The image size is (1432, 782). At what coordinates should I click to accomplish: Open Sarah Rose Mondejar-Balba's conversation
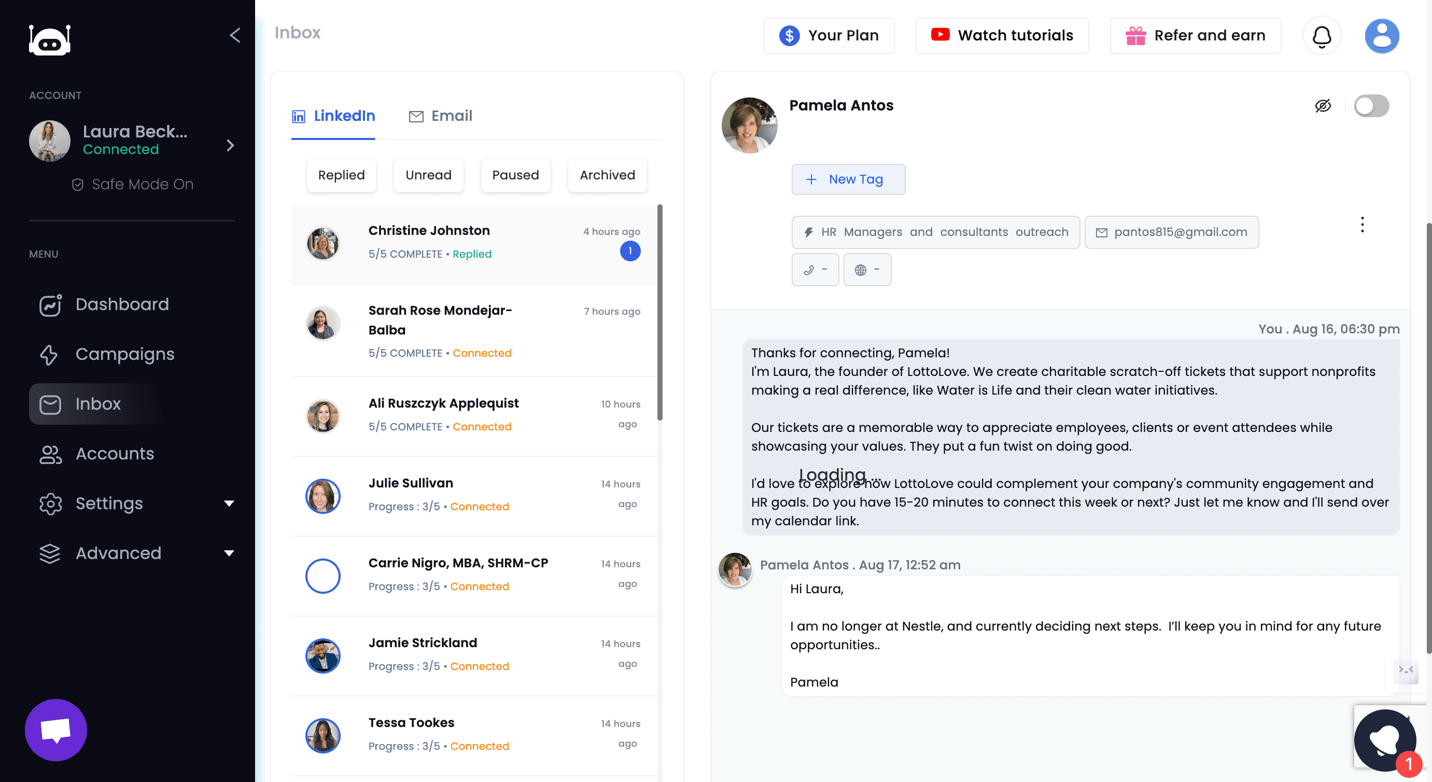tap(474, 330)
